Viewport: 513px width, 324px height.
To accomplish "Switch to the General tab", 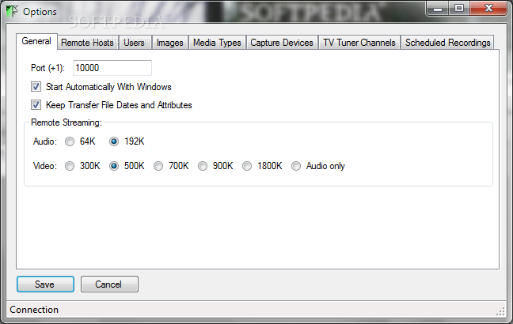I will pos(36,41).
